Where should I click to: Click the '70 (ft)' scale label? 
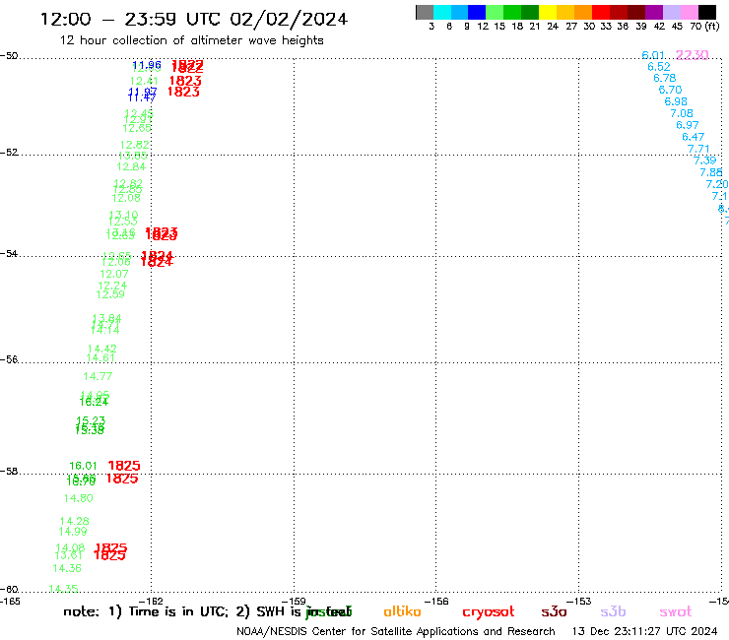pyautogui.click(x=704, y=27)
